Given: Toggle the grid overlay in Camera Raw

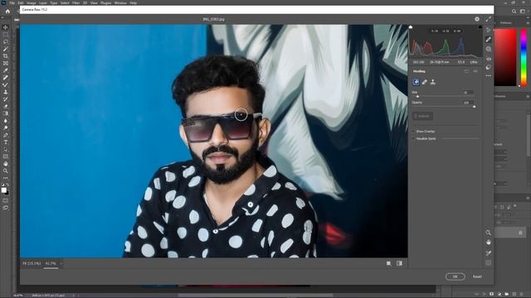Looking at the screenshot, I should (489, 263).
